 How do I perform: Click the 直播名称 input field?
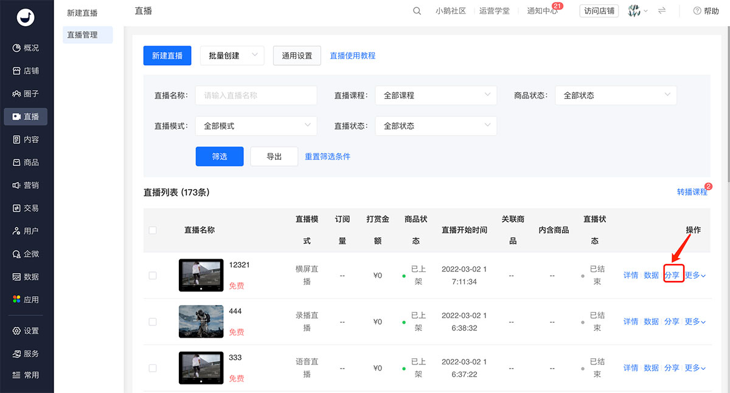point(255,96)
